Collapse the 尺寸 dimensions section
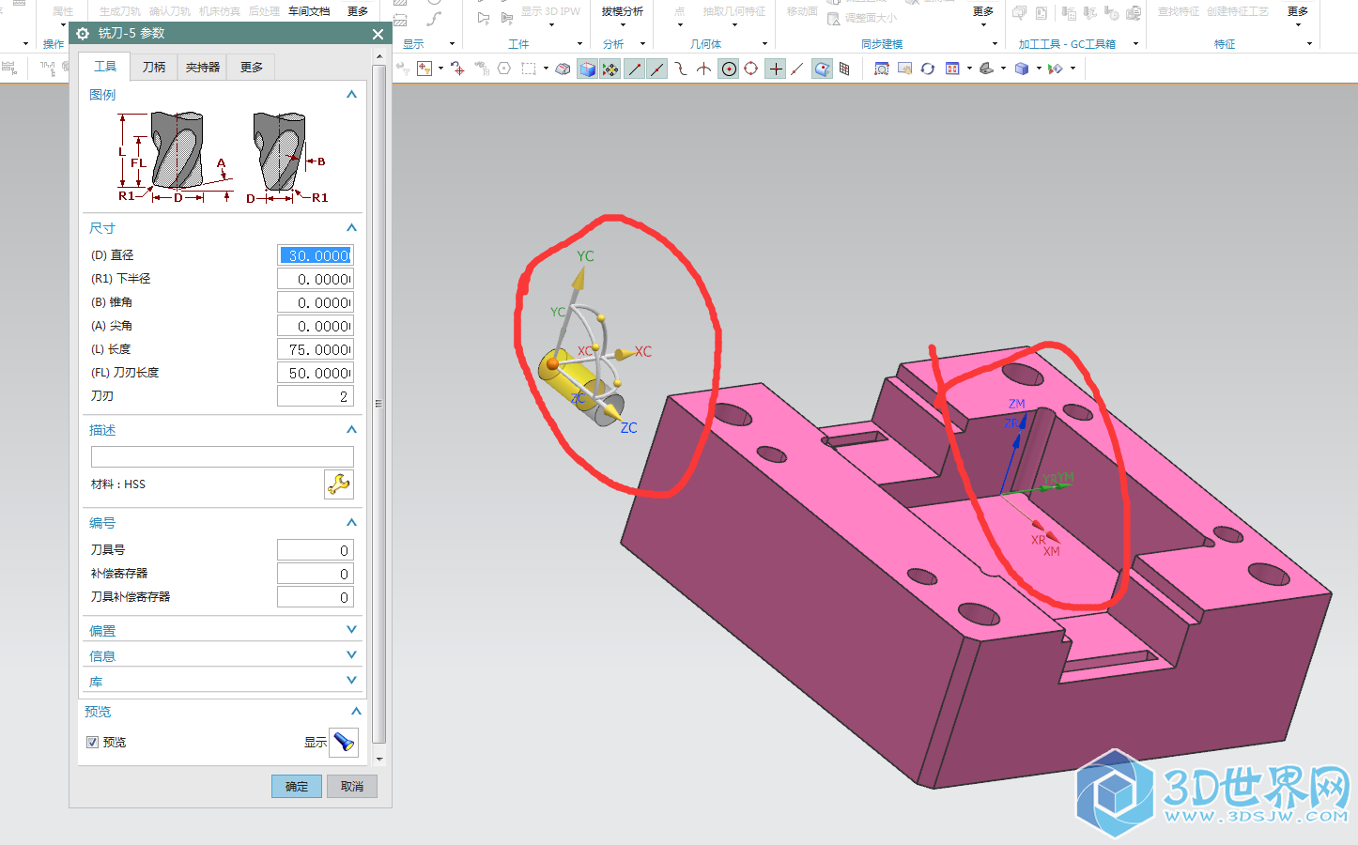The width and height of the screenshot is (1358, 845). click(x=351, y=227)
